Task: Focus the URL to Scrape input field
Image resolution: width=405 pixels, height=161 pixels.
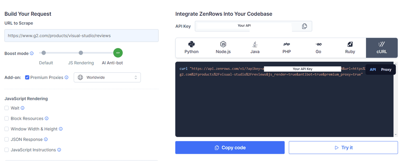Action: (81, 36)
